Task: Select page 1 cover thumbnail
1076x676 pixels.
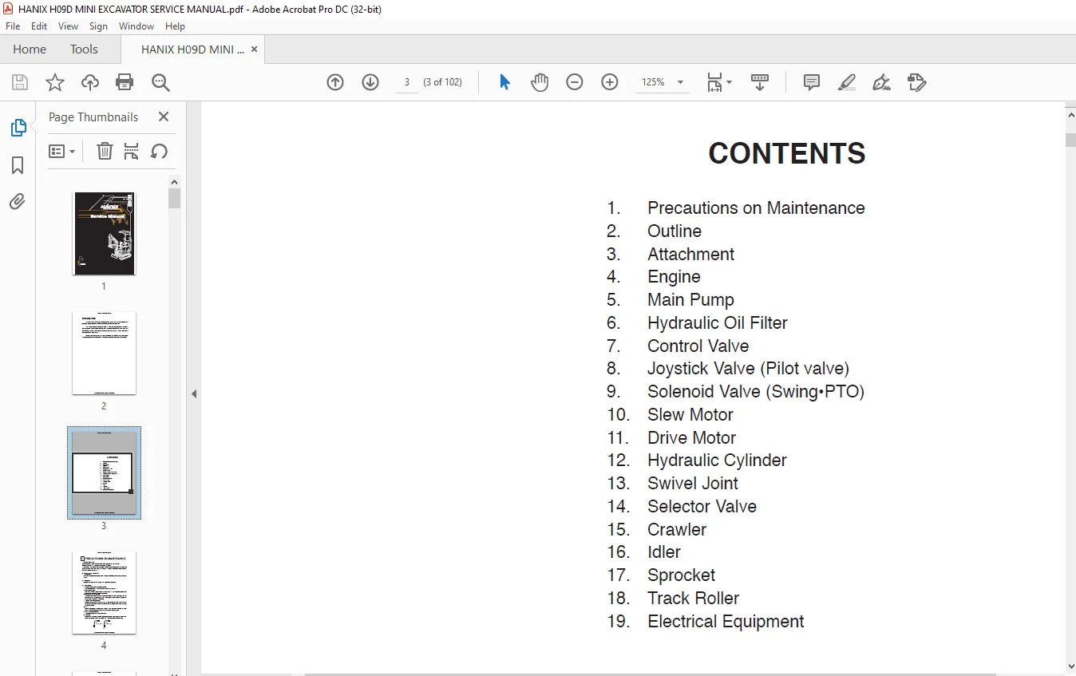Action: click(x=104, y=234)
